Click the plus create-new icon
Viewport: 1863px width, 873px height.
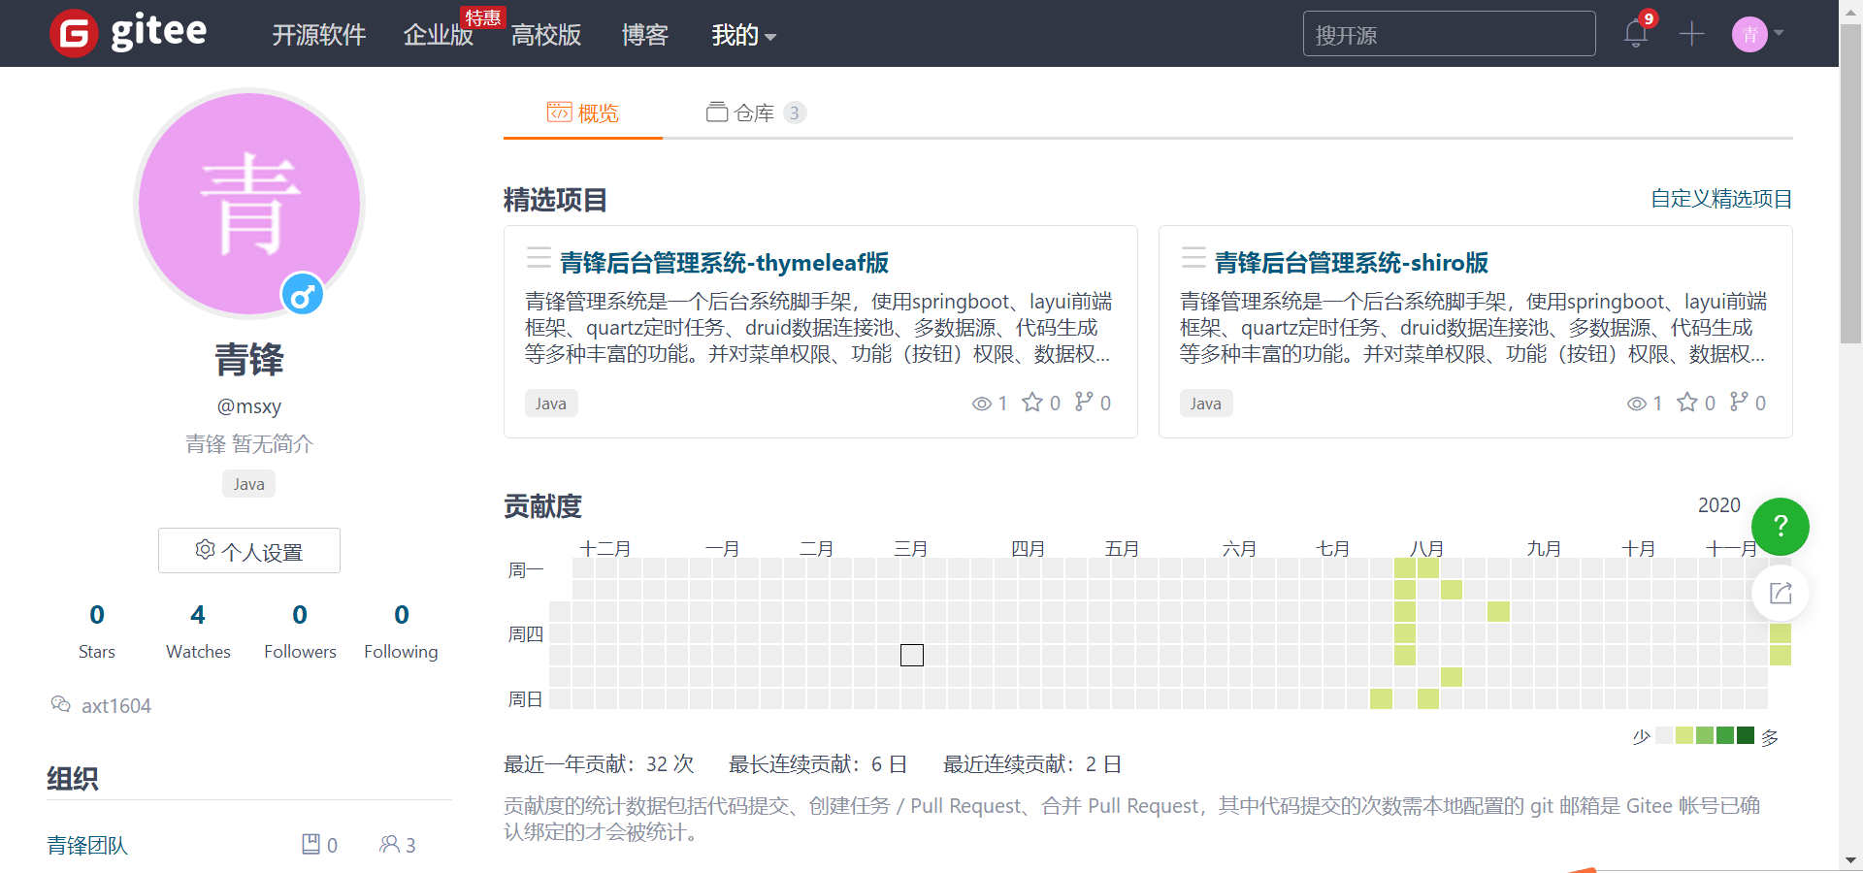[x=1692, y=34]
